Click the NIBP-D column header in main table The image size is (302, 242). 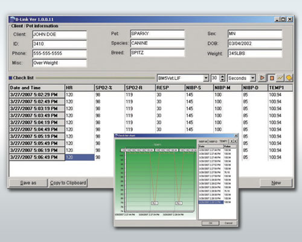pyautogui.click(x=255, y=88)
